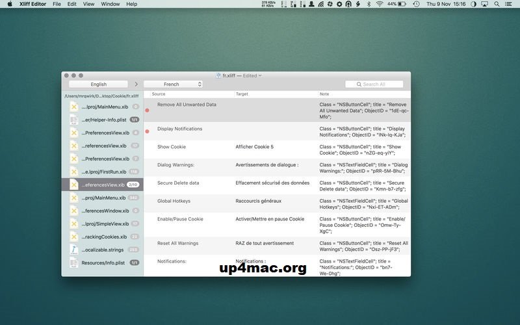Open the Wi-Fi status menu
The width and height of the screenshot is (520, 325).
pos(380,4)
